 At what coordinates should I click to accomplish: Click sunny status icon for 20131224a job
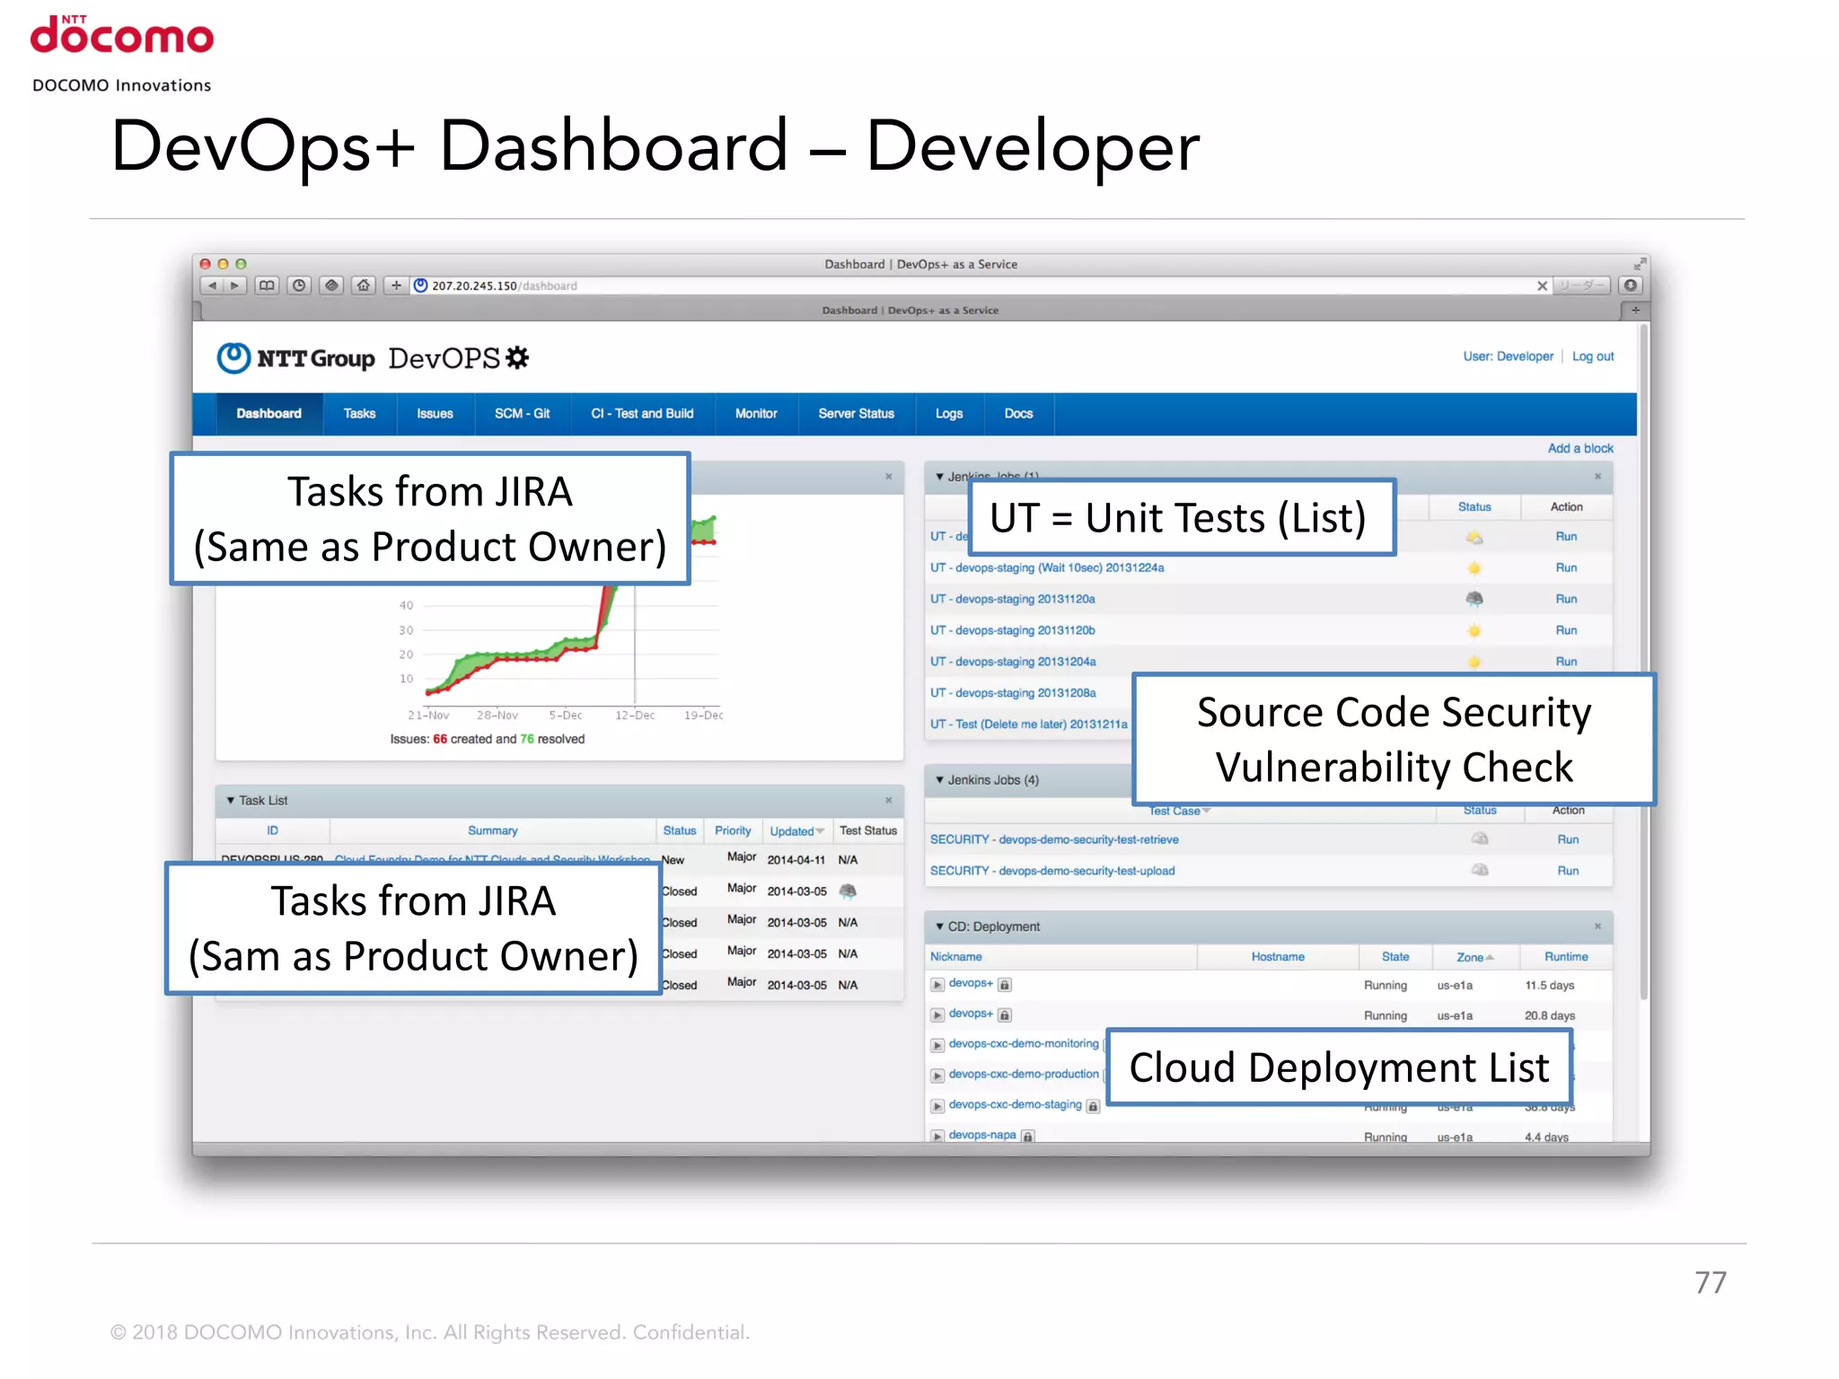tap(1474, 567)
